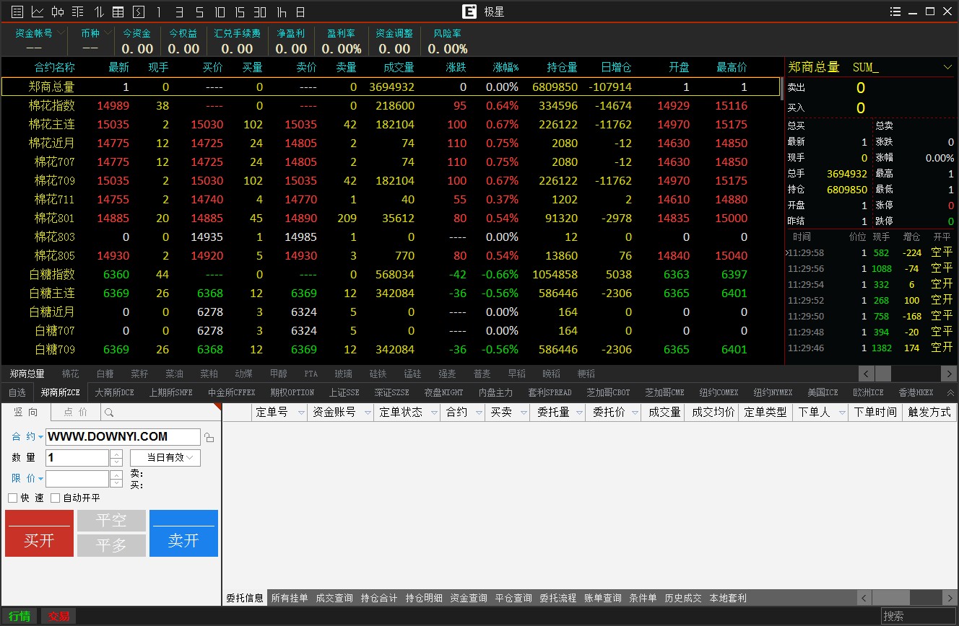Click the boxed S toolbar icon
This screenshot has height=626, width=959.
(x=139, y=12)
